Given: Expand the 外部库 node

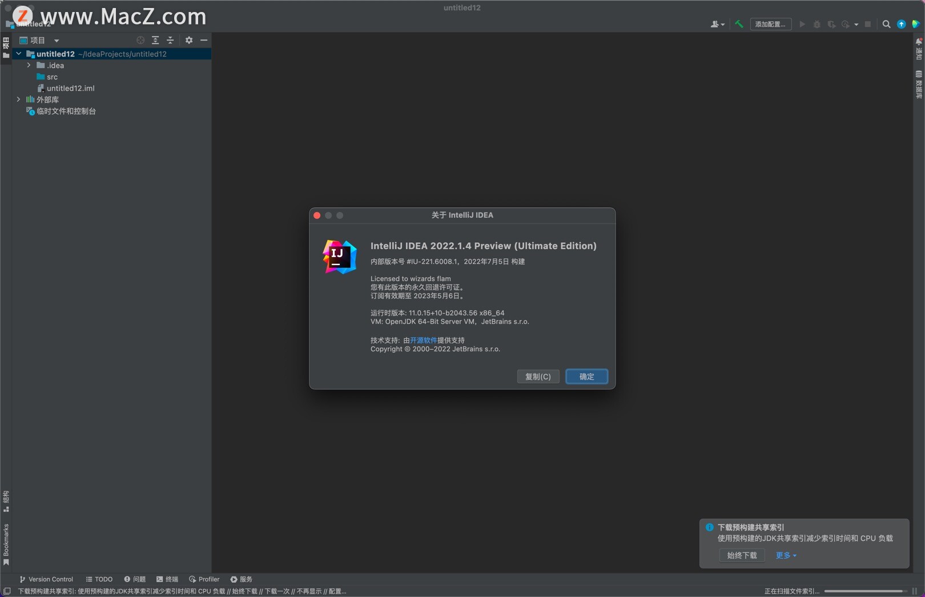Looking at the screenshot, I should [19, 99].
